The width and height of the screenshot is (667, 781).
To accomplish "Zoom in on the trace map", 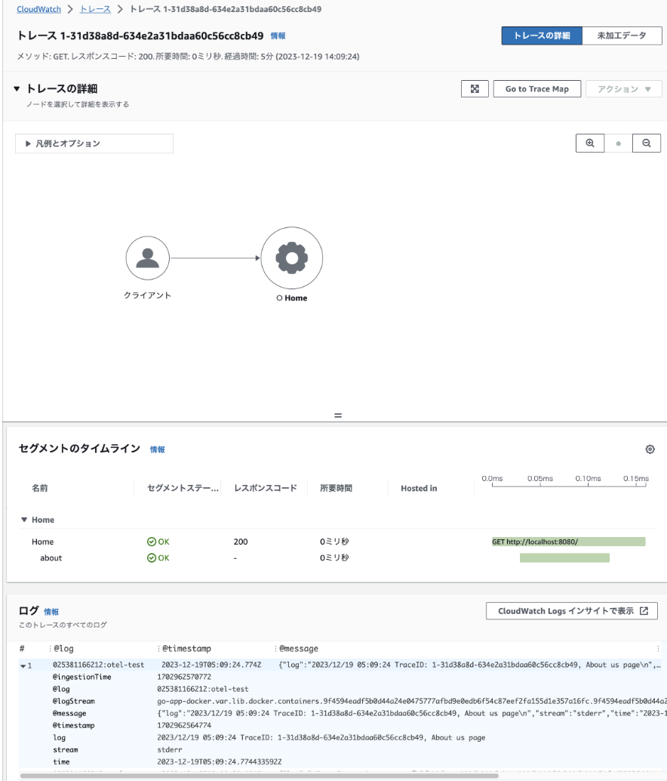I will coord(589,144).
